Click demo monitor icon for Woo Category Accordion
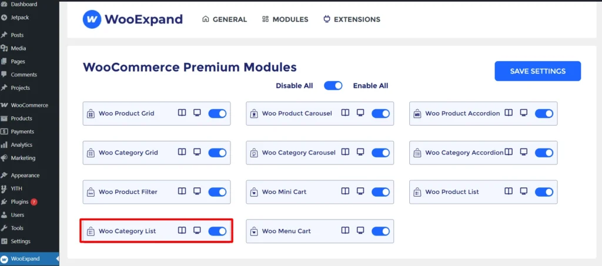The width and height of the screenshot is (602, 266). 524,152
